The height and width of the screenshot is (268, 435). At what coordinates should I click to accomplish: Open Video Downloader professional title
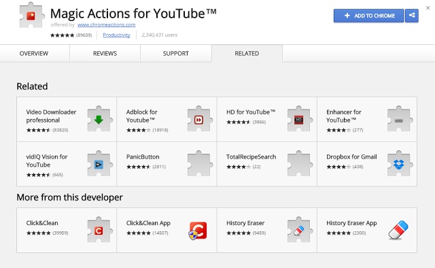(51, 116)
